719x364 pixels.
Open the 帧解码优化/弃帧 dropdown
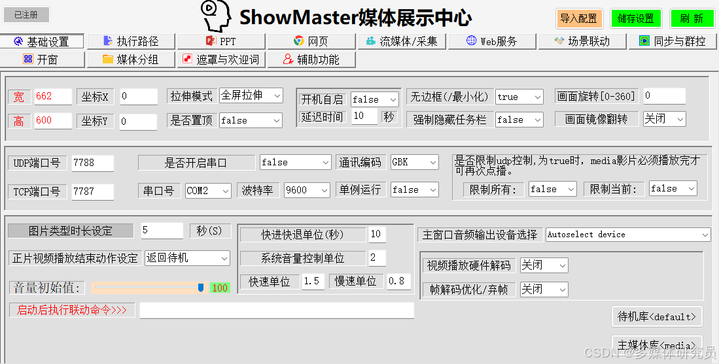[544, 290]
